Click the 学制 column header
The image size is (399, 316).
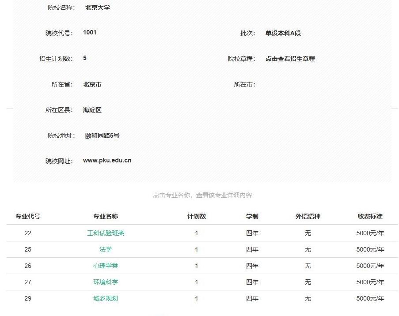(252, 216)
